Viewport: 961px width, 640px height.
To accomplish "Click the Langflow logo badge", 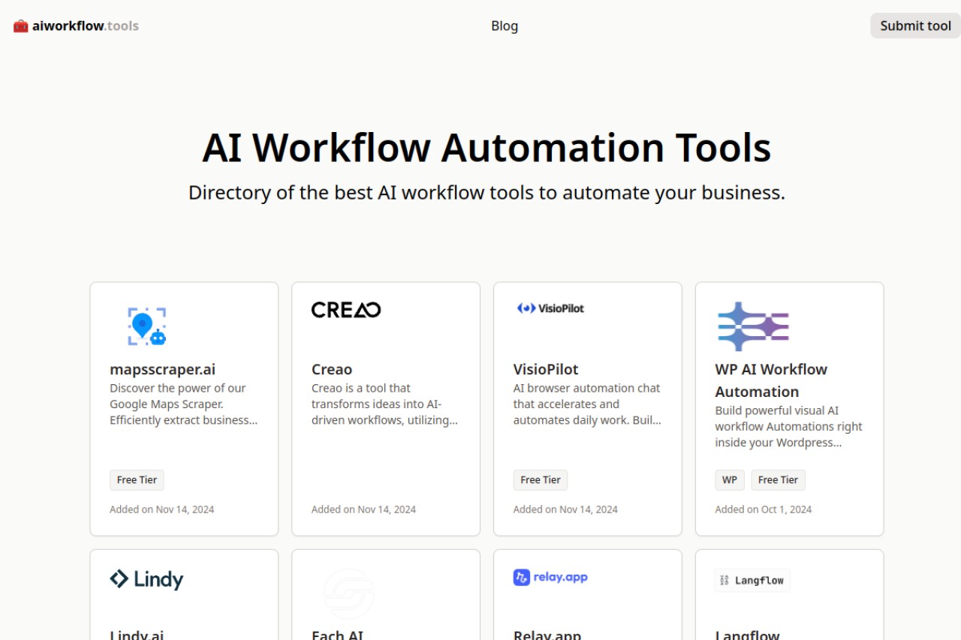I will point(752,580).
